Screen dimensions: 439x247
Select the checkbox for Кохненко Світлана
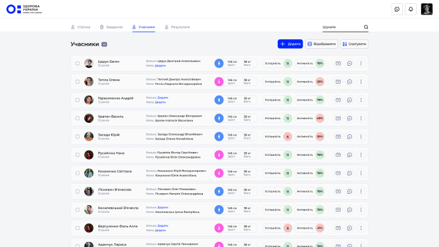(77, 174)
